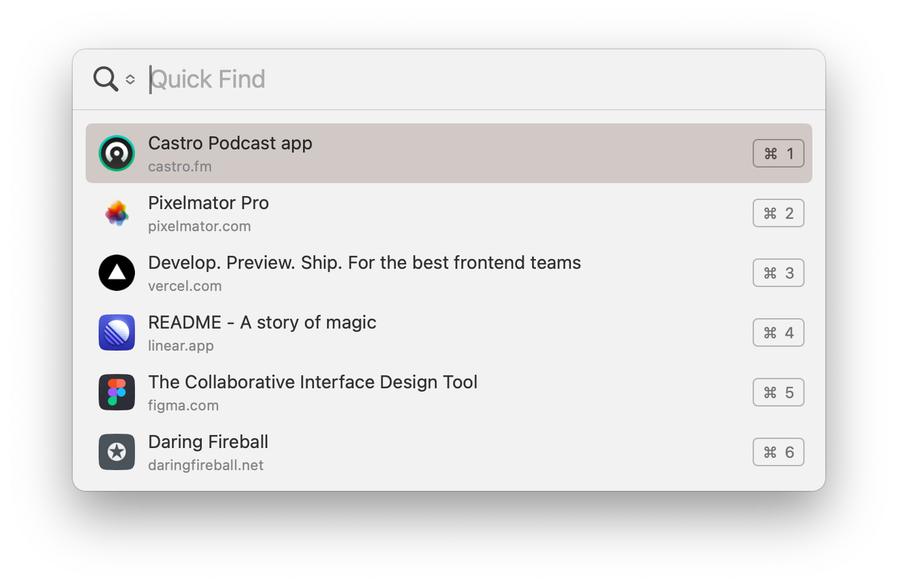Open the Daring Fireball result title
Viewport: 898px width, 587px height.
pyautogui.click(x=208, y=442)
